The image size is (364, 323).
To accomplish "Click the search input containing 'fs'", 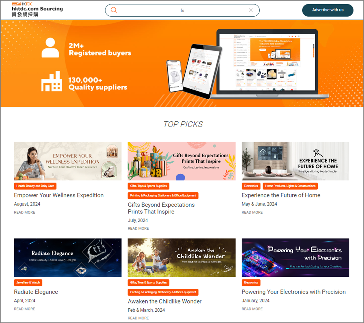I will 182,10.
